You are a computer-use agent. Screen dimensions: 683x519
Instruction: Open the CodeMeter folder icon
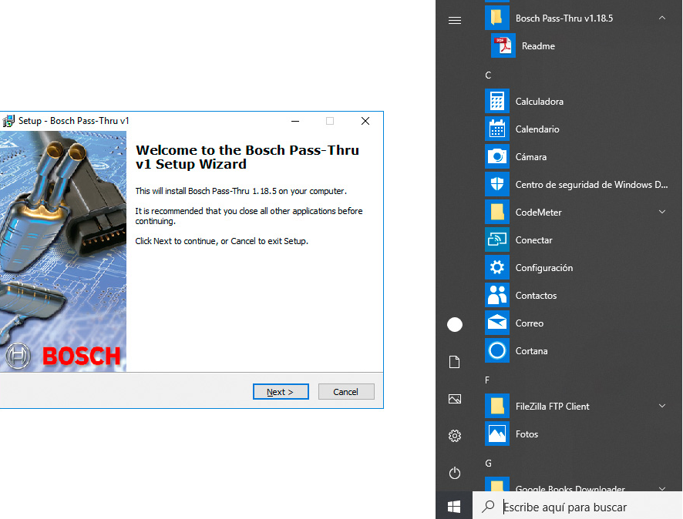tap(497, 213)
